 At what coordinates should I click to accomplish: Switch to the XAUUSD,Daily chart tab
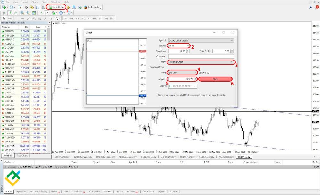pos(226,157)
